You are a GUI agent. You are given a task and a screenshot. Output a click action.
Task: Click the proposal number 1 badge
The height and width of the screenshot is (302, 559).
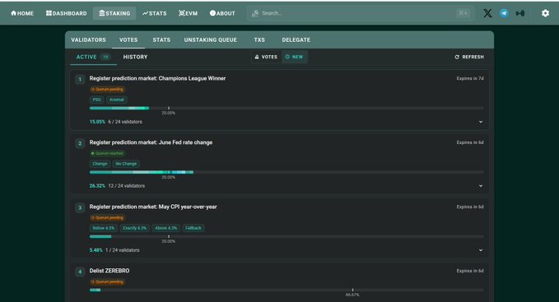[80, 80]
